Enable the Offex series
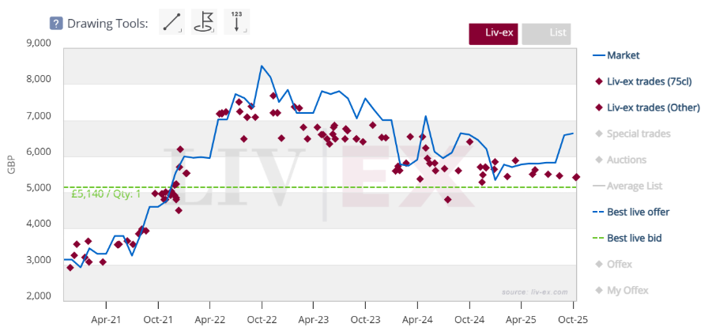Screen dimensions: 712x335 620,264
